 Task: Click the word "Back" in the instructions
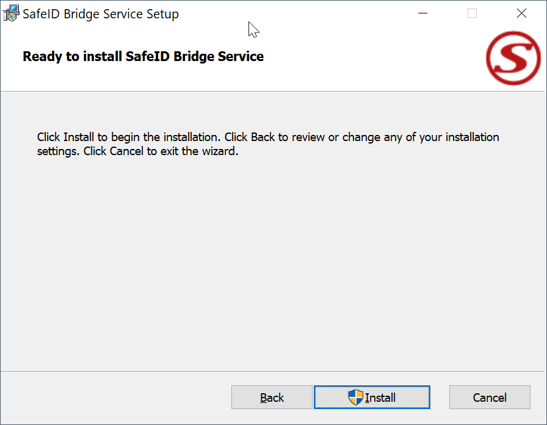[263, 137]
